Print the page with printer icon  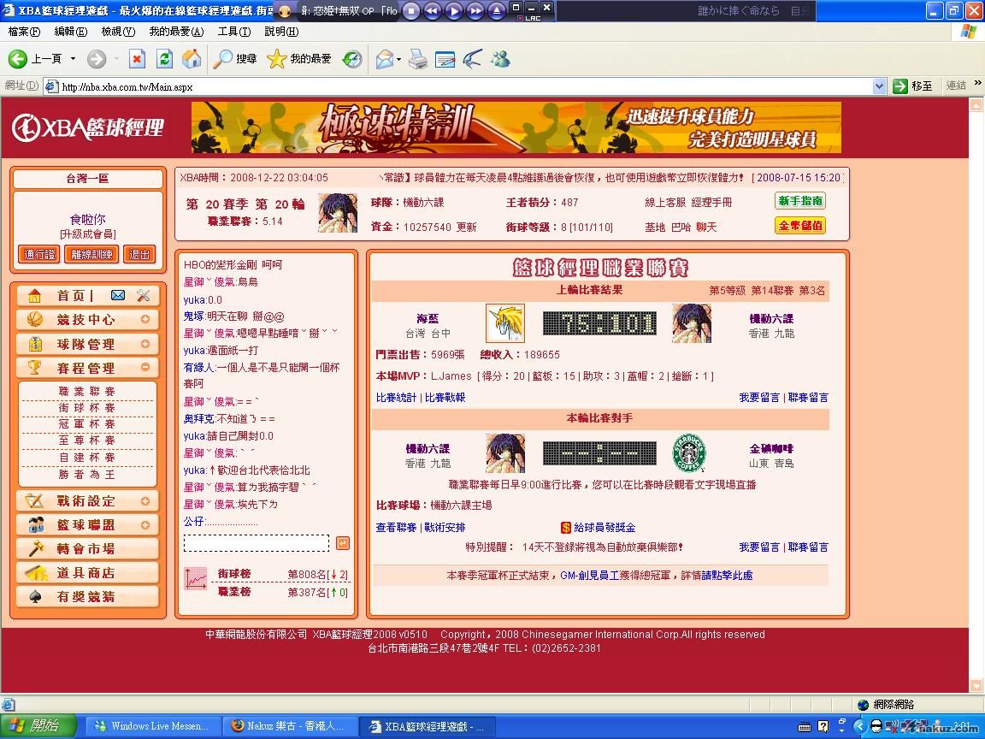pyautogui.click(x=418, y=59)
